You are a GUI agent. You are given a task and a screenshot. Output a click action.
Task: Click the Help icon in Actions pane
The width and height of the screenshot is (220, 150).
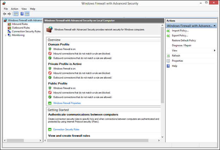click(168, 66)
